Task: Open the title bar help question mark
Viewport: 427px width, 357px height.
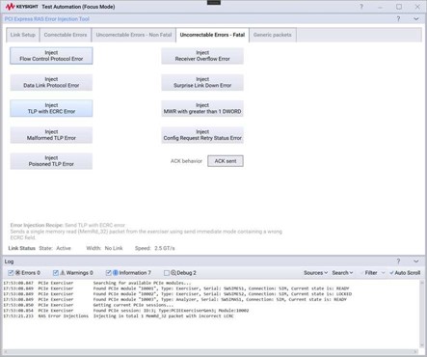Action: (x=361, y=7)
